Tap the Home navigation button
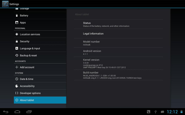Screen dimensions: 185x115 [x=17, y=112]
